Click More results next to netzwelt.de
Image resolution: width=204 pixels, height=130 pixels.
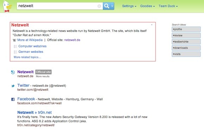43,77
